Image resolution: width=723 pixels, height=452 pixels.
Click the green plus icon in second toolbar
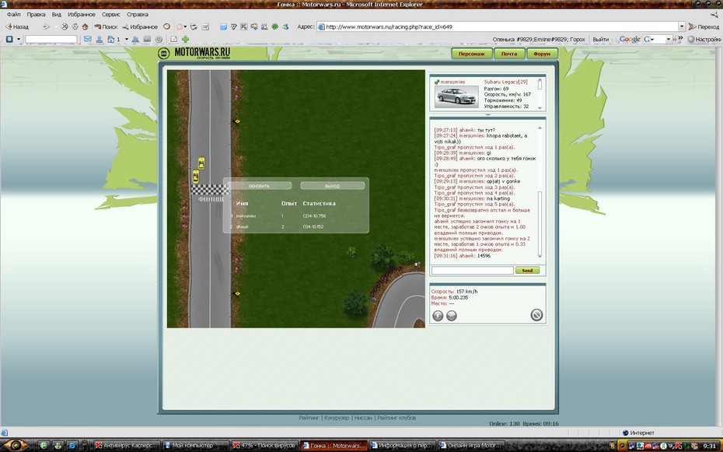tap(185, 39)
